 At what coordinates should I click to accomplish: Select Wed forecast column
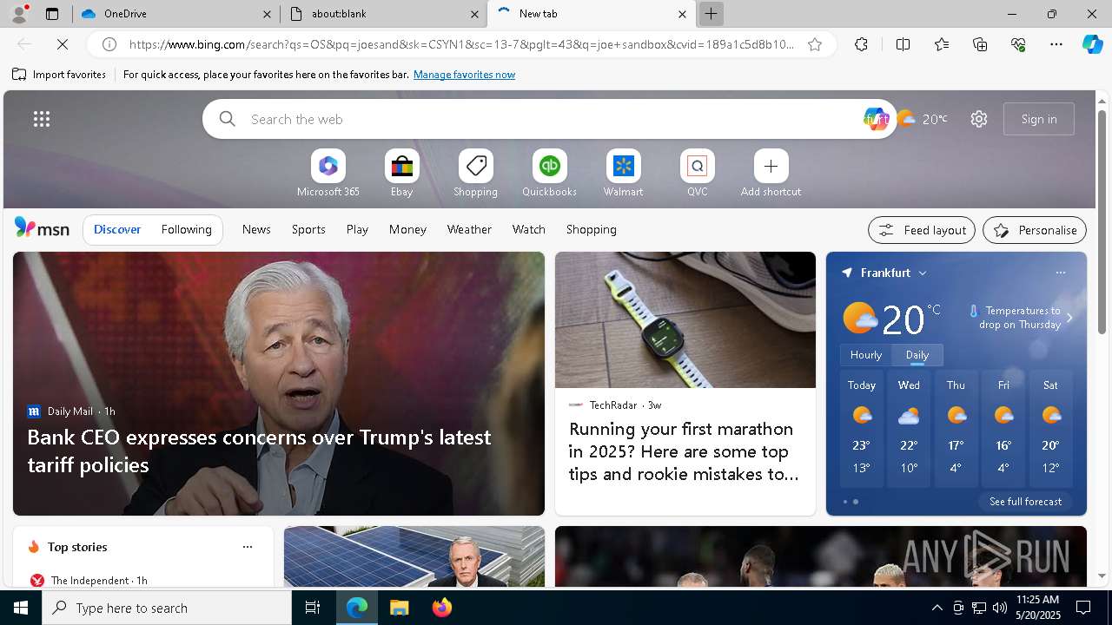click(x=909, y=430)
